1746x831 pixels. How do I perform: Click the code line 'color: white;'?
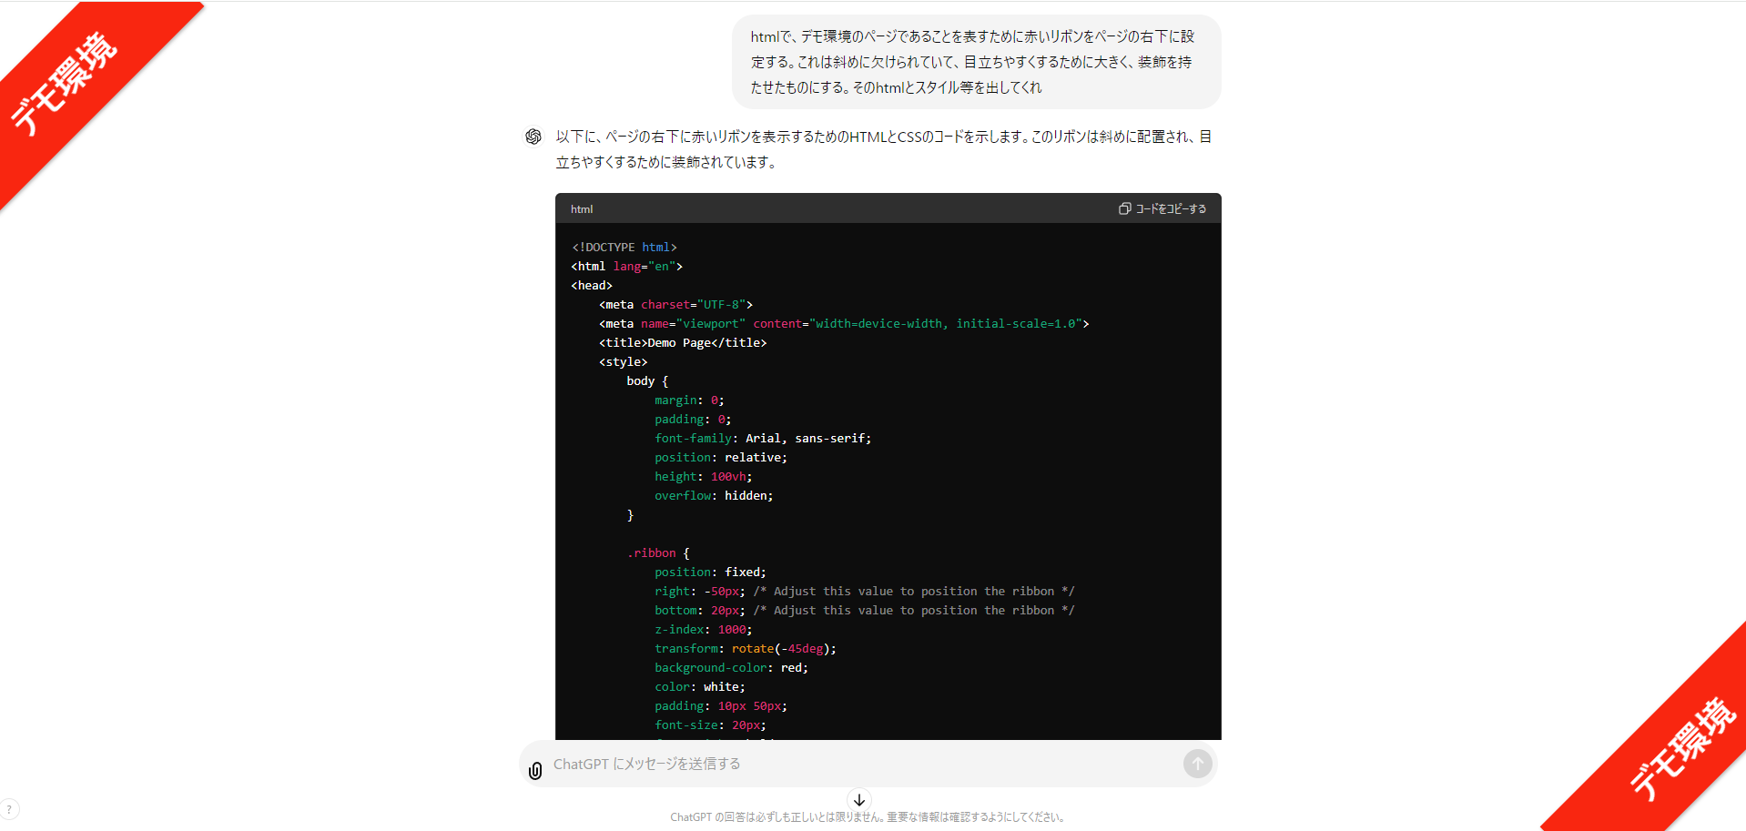[700, 687]
